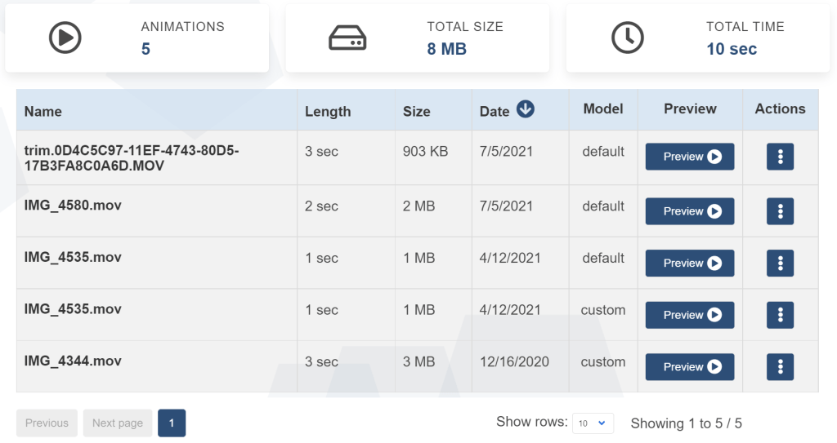Sort table by Length column

[328, 112]
